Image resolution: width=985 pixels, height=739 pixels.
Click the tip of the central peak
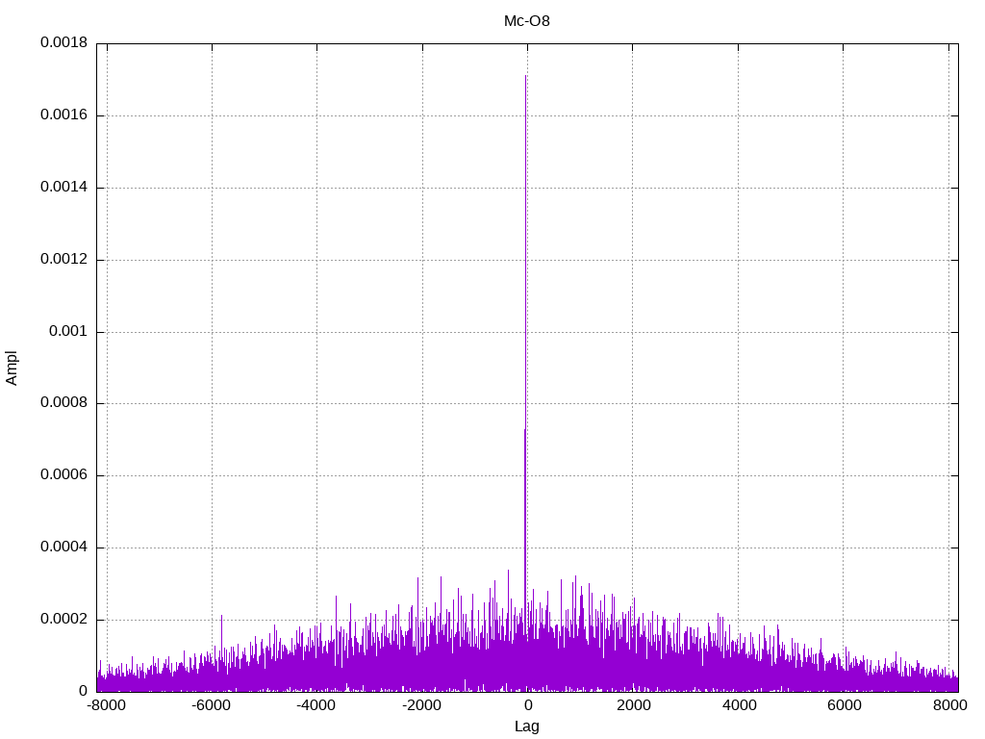click(x=526, y=76)
